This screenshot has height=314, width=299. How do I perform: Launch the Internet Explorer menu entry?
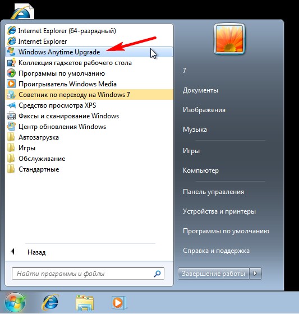coord(89,41)
